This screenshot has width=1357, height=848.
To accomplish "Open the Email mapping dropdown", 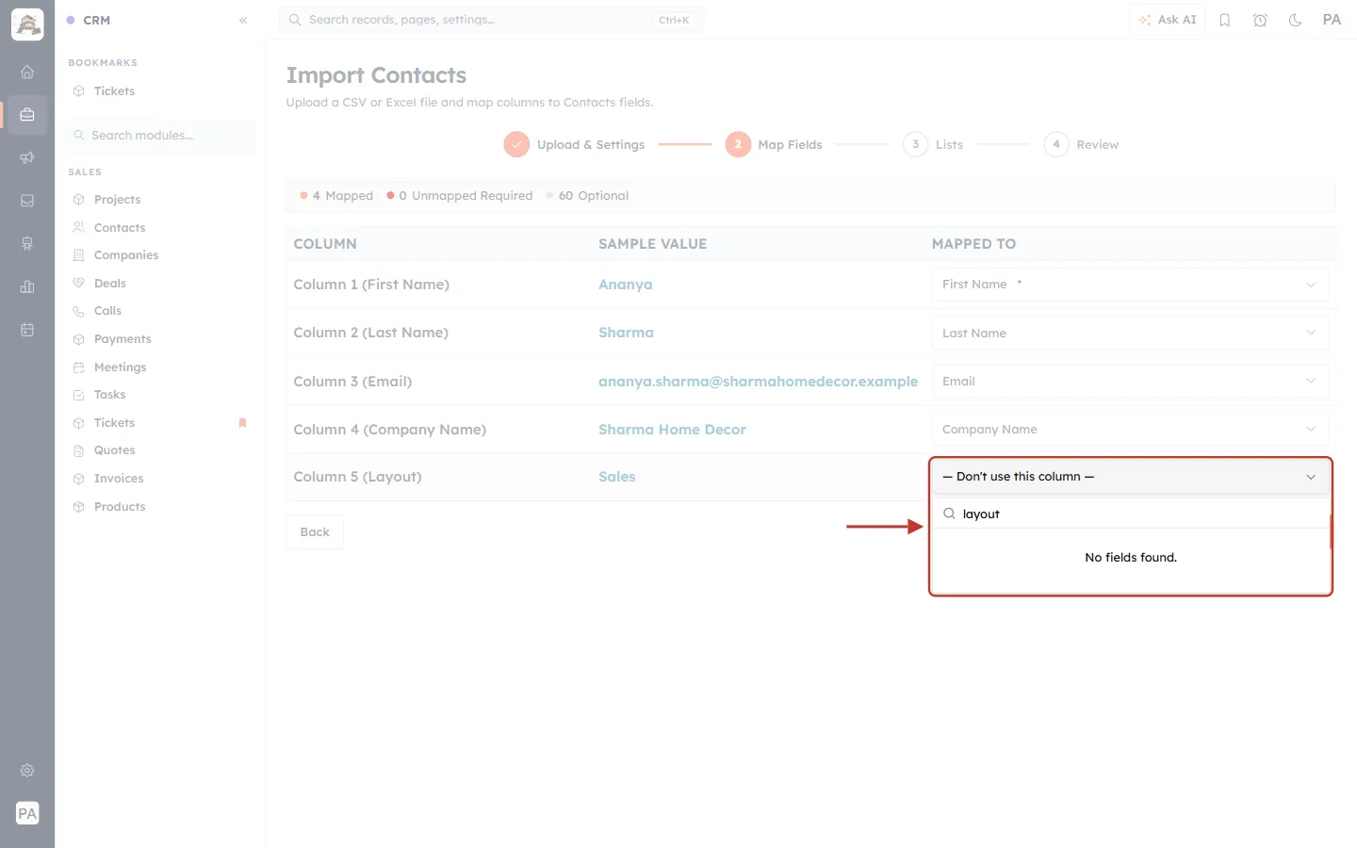I will tap(1130, 381).
